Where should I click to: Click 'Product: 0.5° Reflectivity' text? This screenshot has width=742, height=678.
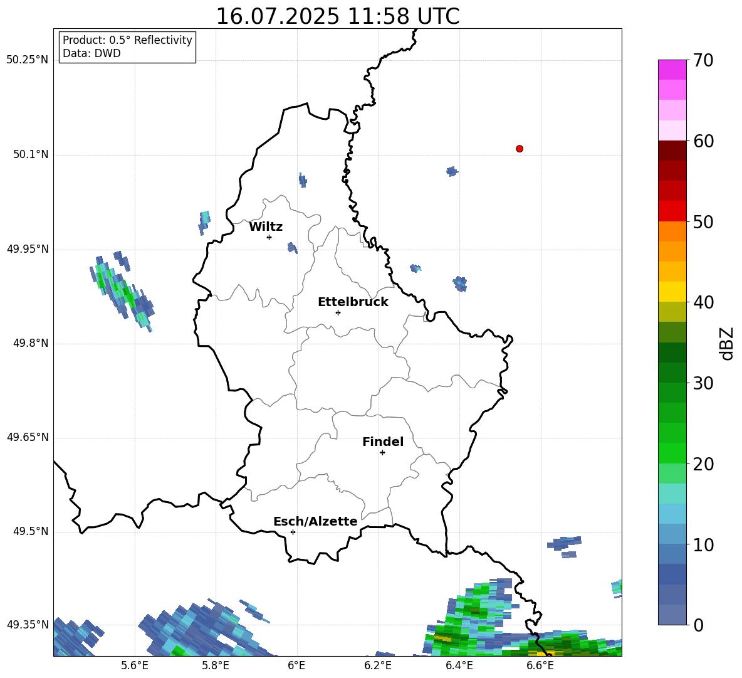pos(127,40)
